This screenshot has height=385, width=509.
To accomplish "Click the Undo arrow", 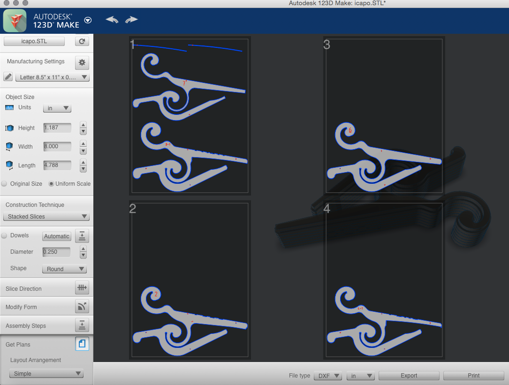I will 112,20.
